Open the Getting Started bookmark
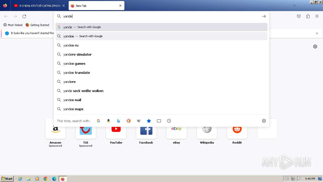 pyautogui.click(x=37, y=25)
